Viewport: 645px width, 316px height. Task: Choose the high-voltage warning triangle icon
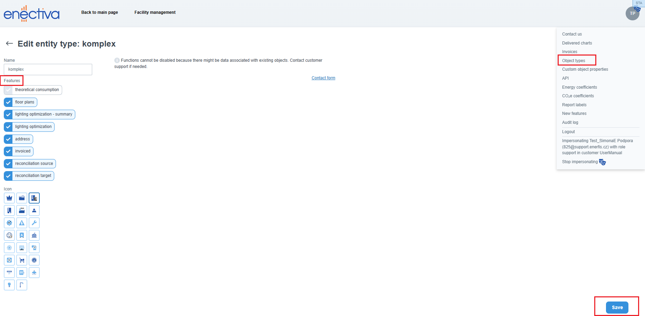tap(22, 223)
